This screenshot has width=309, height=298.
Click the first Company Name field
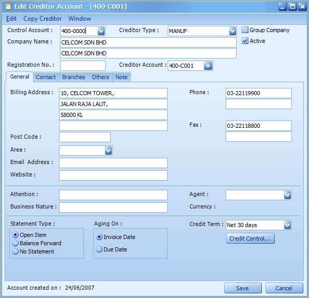(x=148, y=42)
